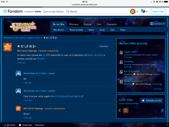Follow the SU link in message

(44, 55)
